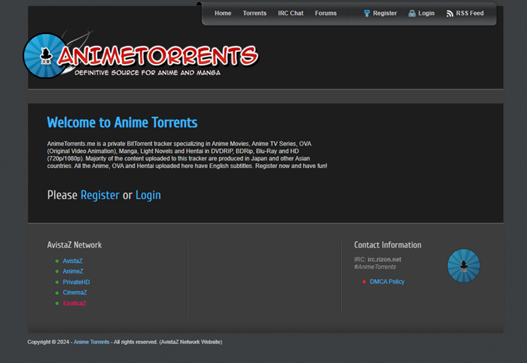Click Register link in Please Register line
This screenshot has height=363, width=527.
pos(100,195)
